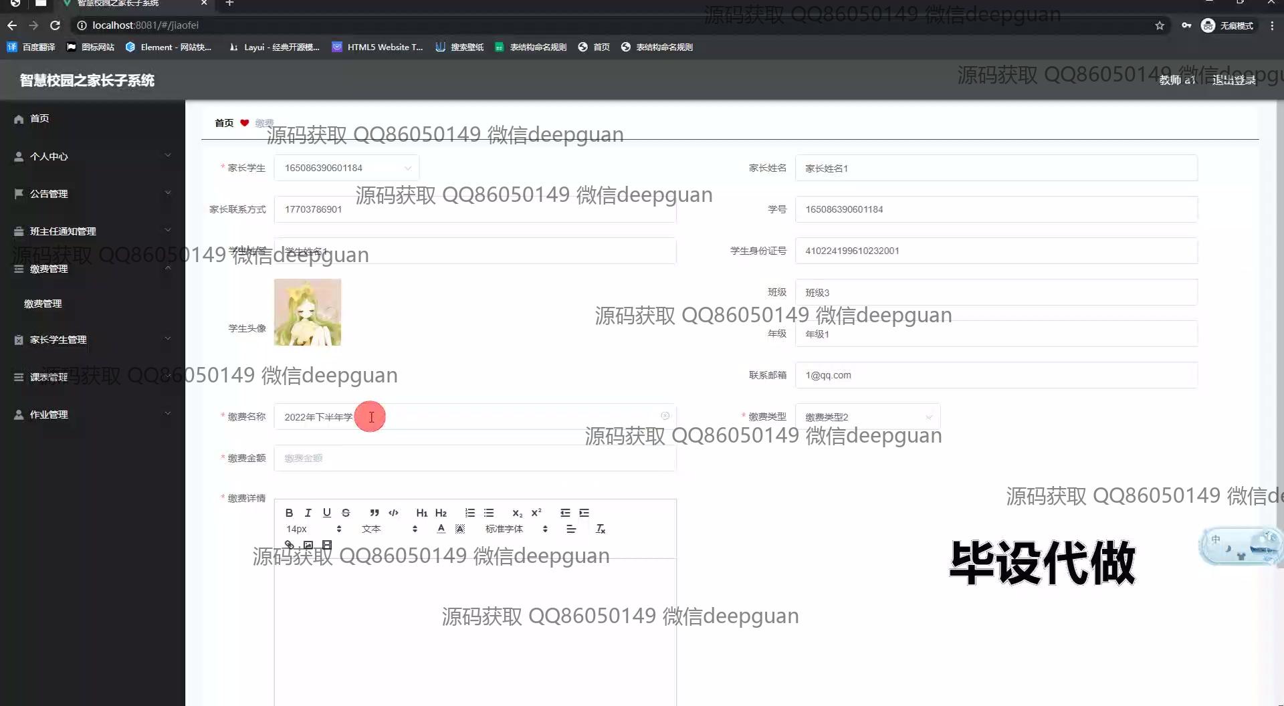
Task: Insert a blockquote with the quote icon
Action: pos(374,513)
